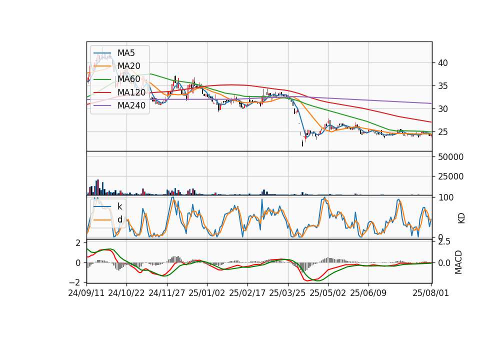The width and height of the screenshot is (480, 345).
Task: Click the 25/02/17 date axis label
Action: (x=247, y=293)
